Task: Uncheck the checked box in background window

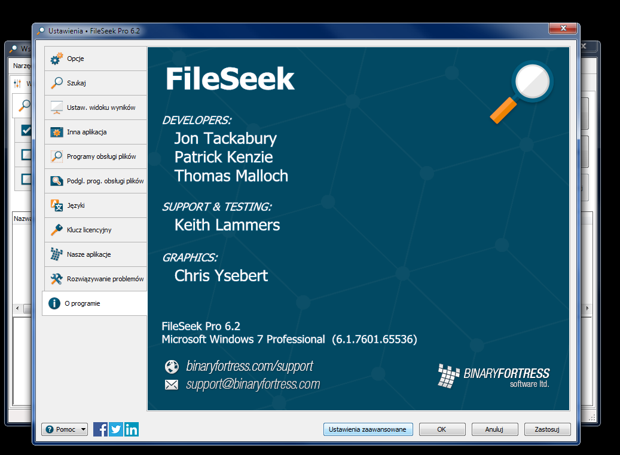Action: coord(26,130)
